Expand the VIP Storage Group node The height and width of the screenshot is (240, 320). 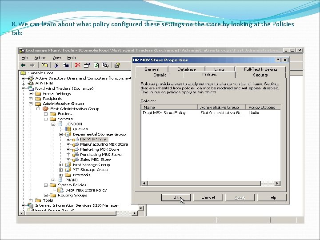pos(61,170)
